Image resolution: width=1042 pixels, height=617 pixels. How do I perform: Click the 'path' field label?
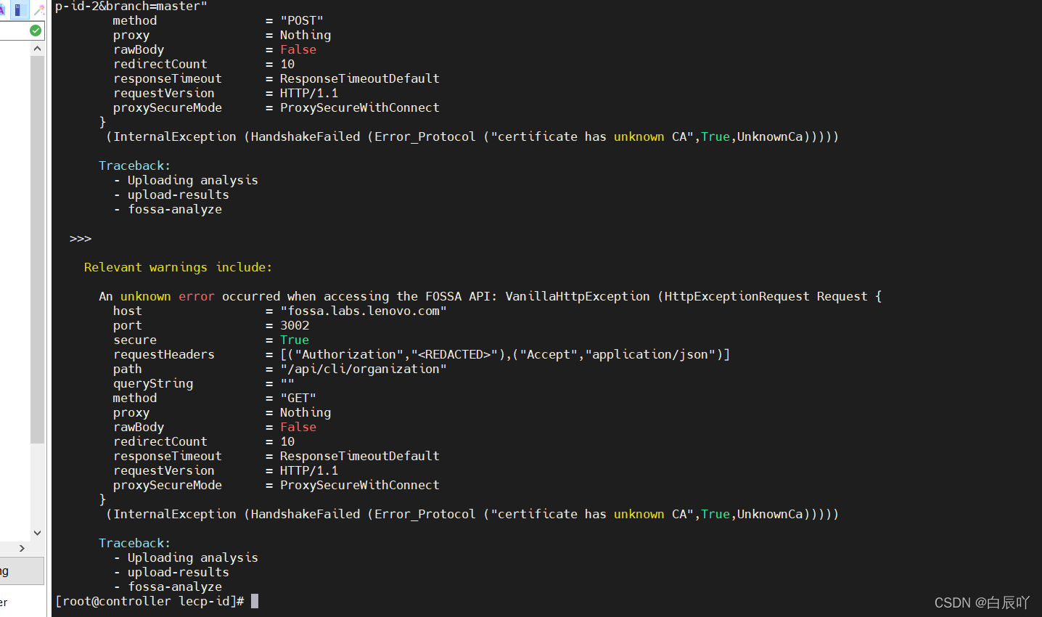tap(128, 369)
